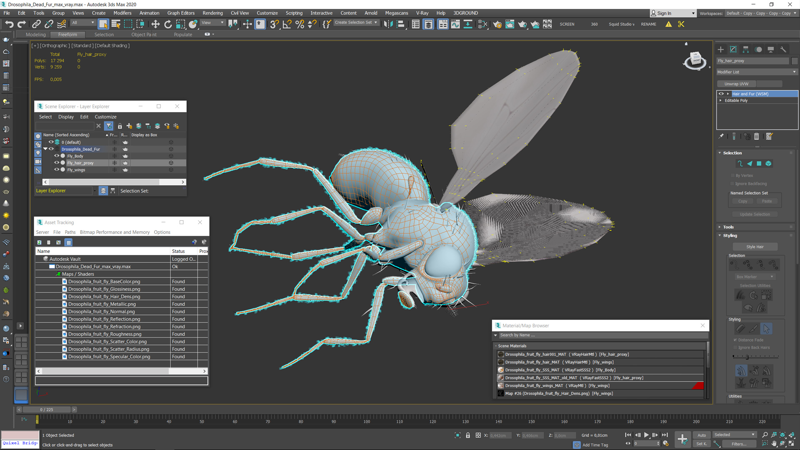Image resolution: width=800 pixels, height=450 pixels.
Task: Open the Create command panel tab
Action: [721, 49]
